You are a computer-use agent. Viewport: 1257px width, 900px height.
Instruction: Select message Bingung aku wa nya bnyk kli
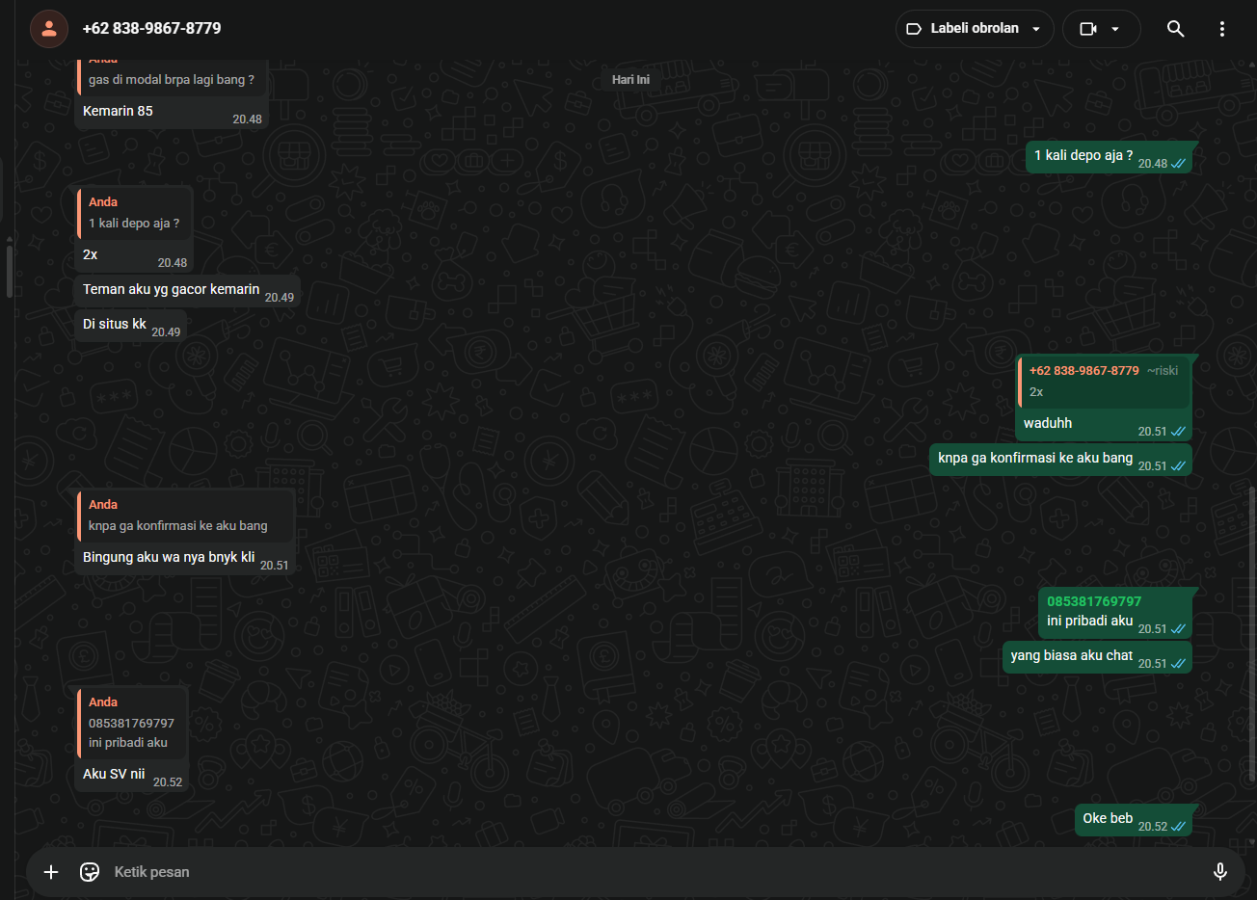pyautogui.click(x=169, y=557)
